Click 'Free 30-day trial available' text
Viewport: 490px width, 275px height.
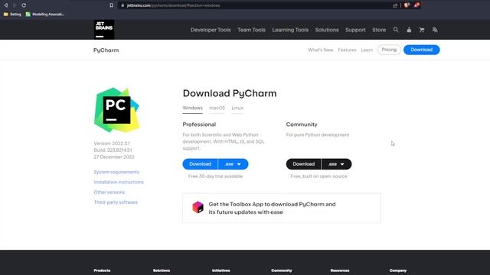[x=215, y=176]
